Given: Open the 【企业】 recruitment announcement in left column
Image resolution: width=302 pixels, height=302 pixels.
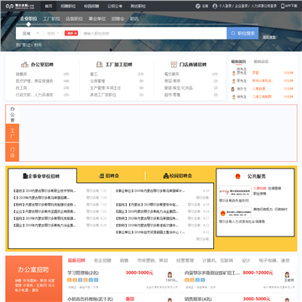Looking at the screenshot, I should (x=44, y=211).
